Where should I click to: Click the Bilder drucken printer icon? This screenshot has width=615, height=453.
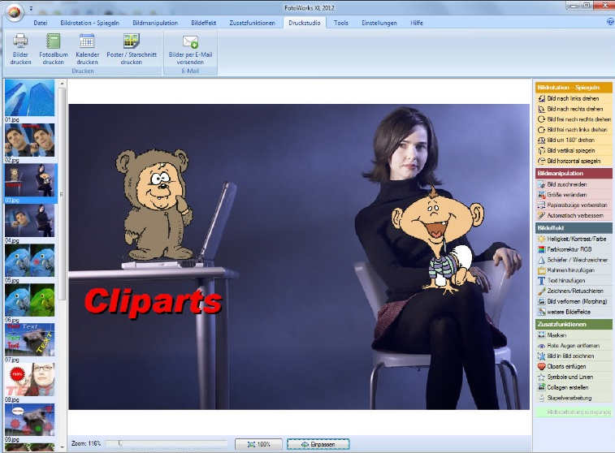[20, 41]
